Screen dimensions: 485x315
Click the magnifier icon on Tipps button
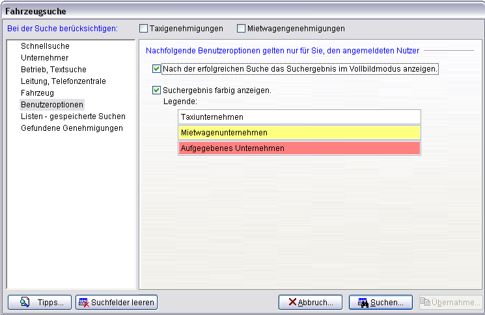click(x=25, y=302)
